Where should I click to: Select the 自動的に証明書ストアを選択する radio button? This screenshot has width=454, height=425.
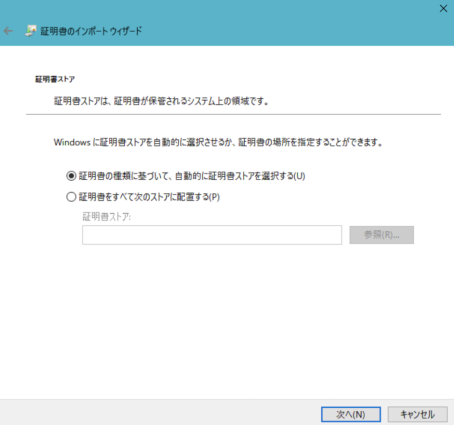click(x=71, y=176)
